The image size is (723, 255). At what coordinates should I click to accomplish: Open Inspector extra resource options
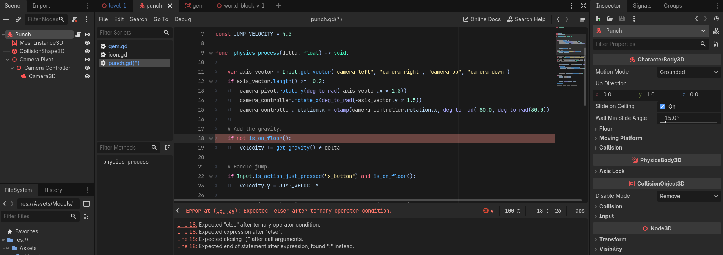click(634, 19)
